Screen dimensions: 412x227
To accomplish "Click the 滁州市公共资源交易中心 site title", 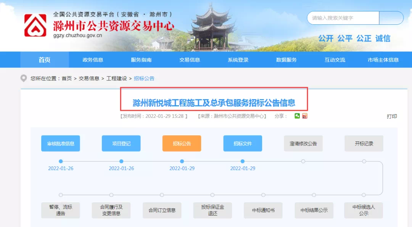I will [x=114, y=26].
